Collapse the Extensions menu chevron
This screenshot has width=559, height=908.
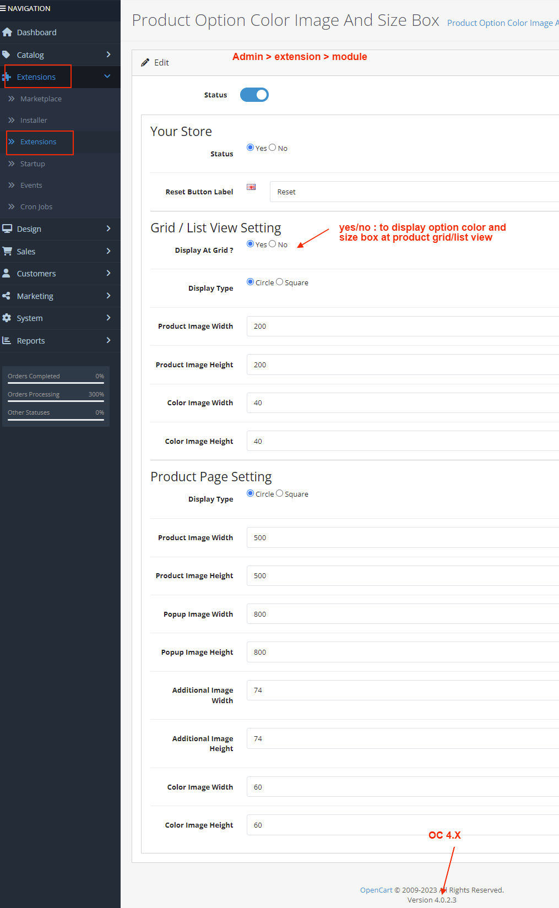[x=107, y=77]
